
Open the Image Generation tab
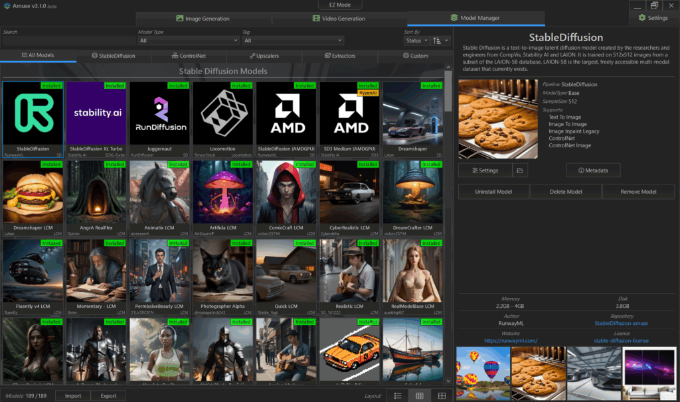point(203,19)
